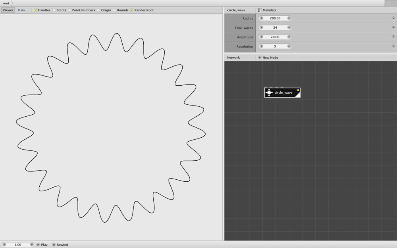Screen dimensions: 397x248
Task: Click the circle_wave title in parameters header
Action: [x=236, y=10]
